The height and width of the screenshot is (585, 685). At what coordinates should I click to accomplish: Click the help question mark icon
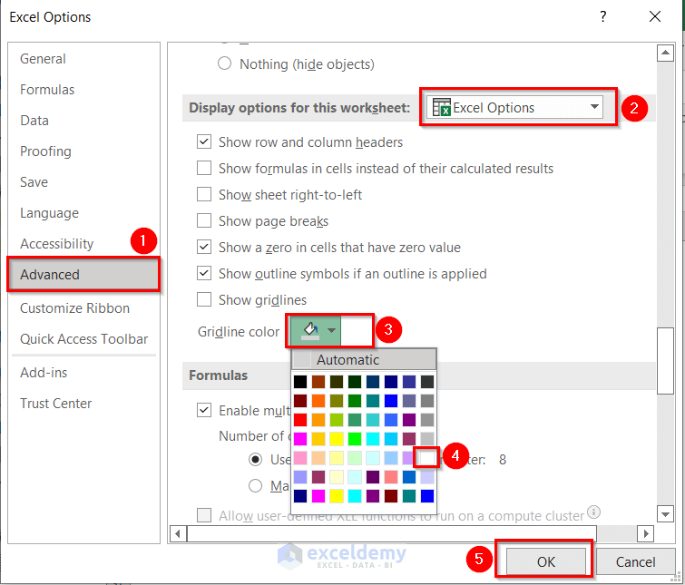click(602, 16)
